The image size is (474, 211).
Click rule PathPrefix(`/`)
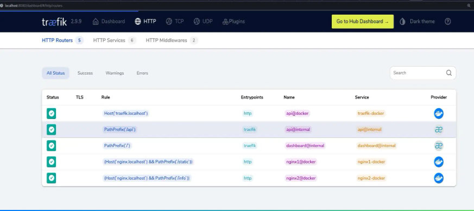point(117,146)
